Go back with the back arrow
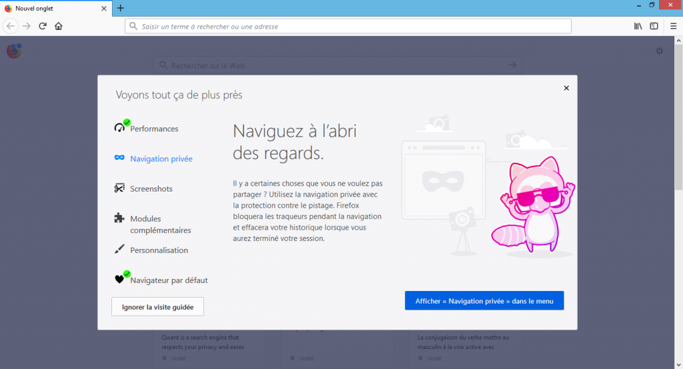 pyautogui.click(x=11, y=26)
